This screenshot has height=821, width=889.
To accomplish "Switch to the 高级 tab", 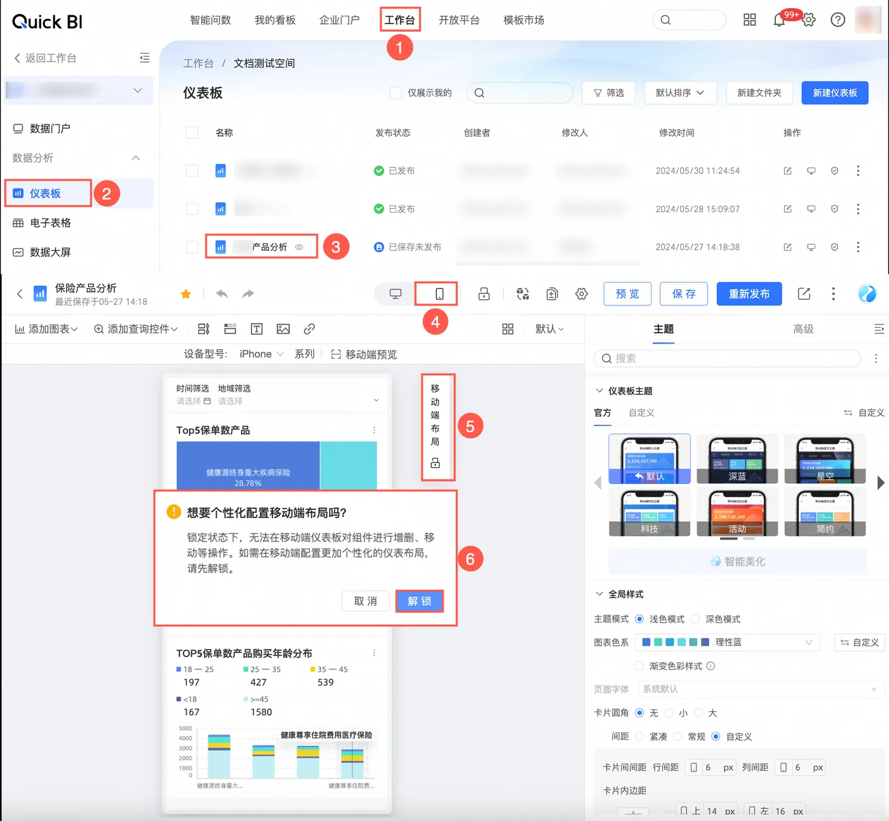I will tap(803, 329).
